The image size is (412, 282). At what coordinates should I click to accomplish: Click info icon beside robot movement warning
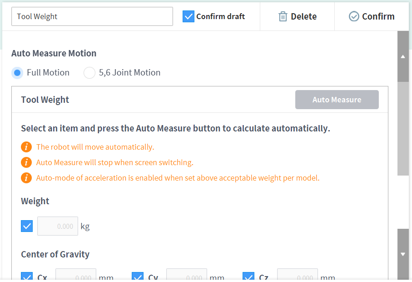tap(26, 147)
